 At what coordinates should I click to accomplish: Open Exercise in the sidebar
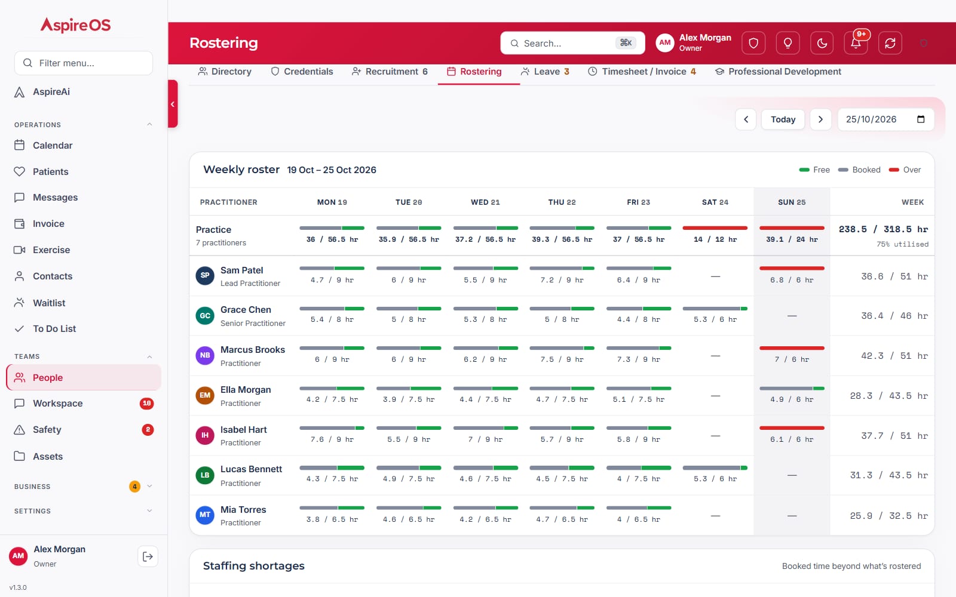pos(84,250)
